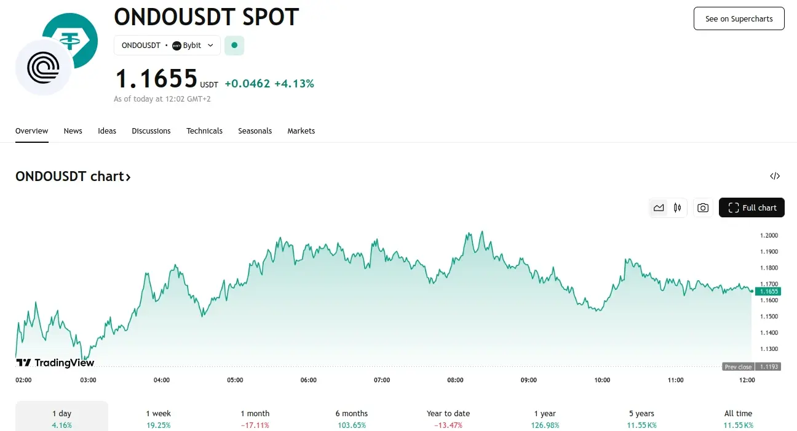This screenshot has height=431, width=797.
Task: Click the TradingView logo on chart
Action: (x=55, y=363)
